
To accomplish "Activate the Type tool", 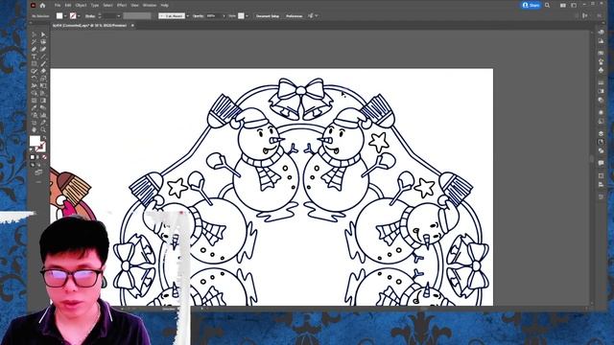I will [x=35, y=57].
